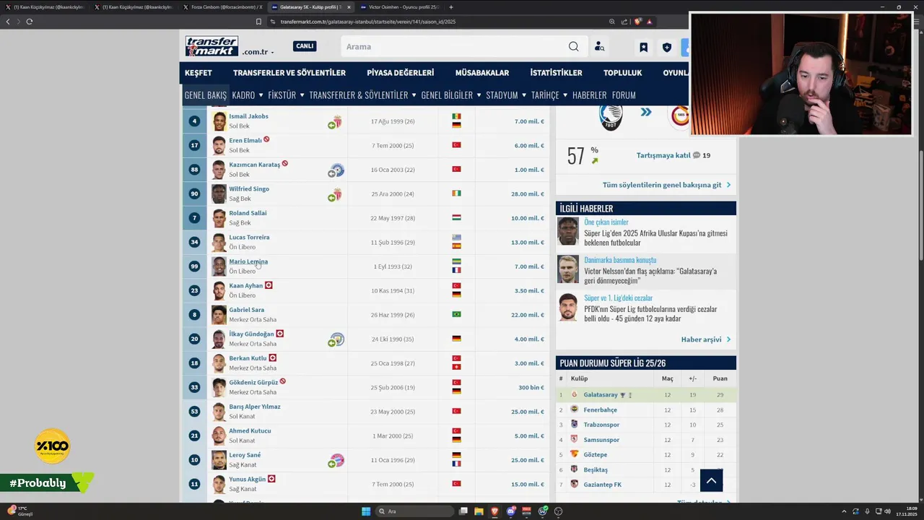The image size is (924, 520).
Task: Click Tartışmaya katıl link
Action: [x=663, y=155]
